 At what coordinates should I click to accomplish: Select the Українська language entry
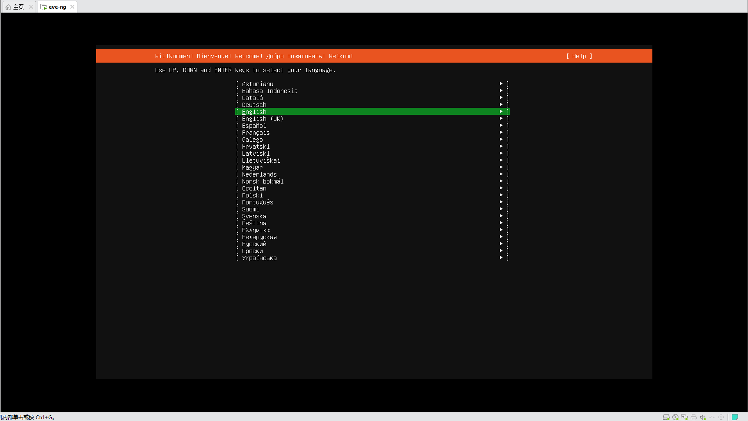pyautogui.click(x=372, y=258)
